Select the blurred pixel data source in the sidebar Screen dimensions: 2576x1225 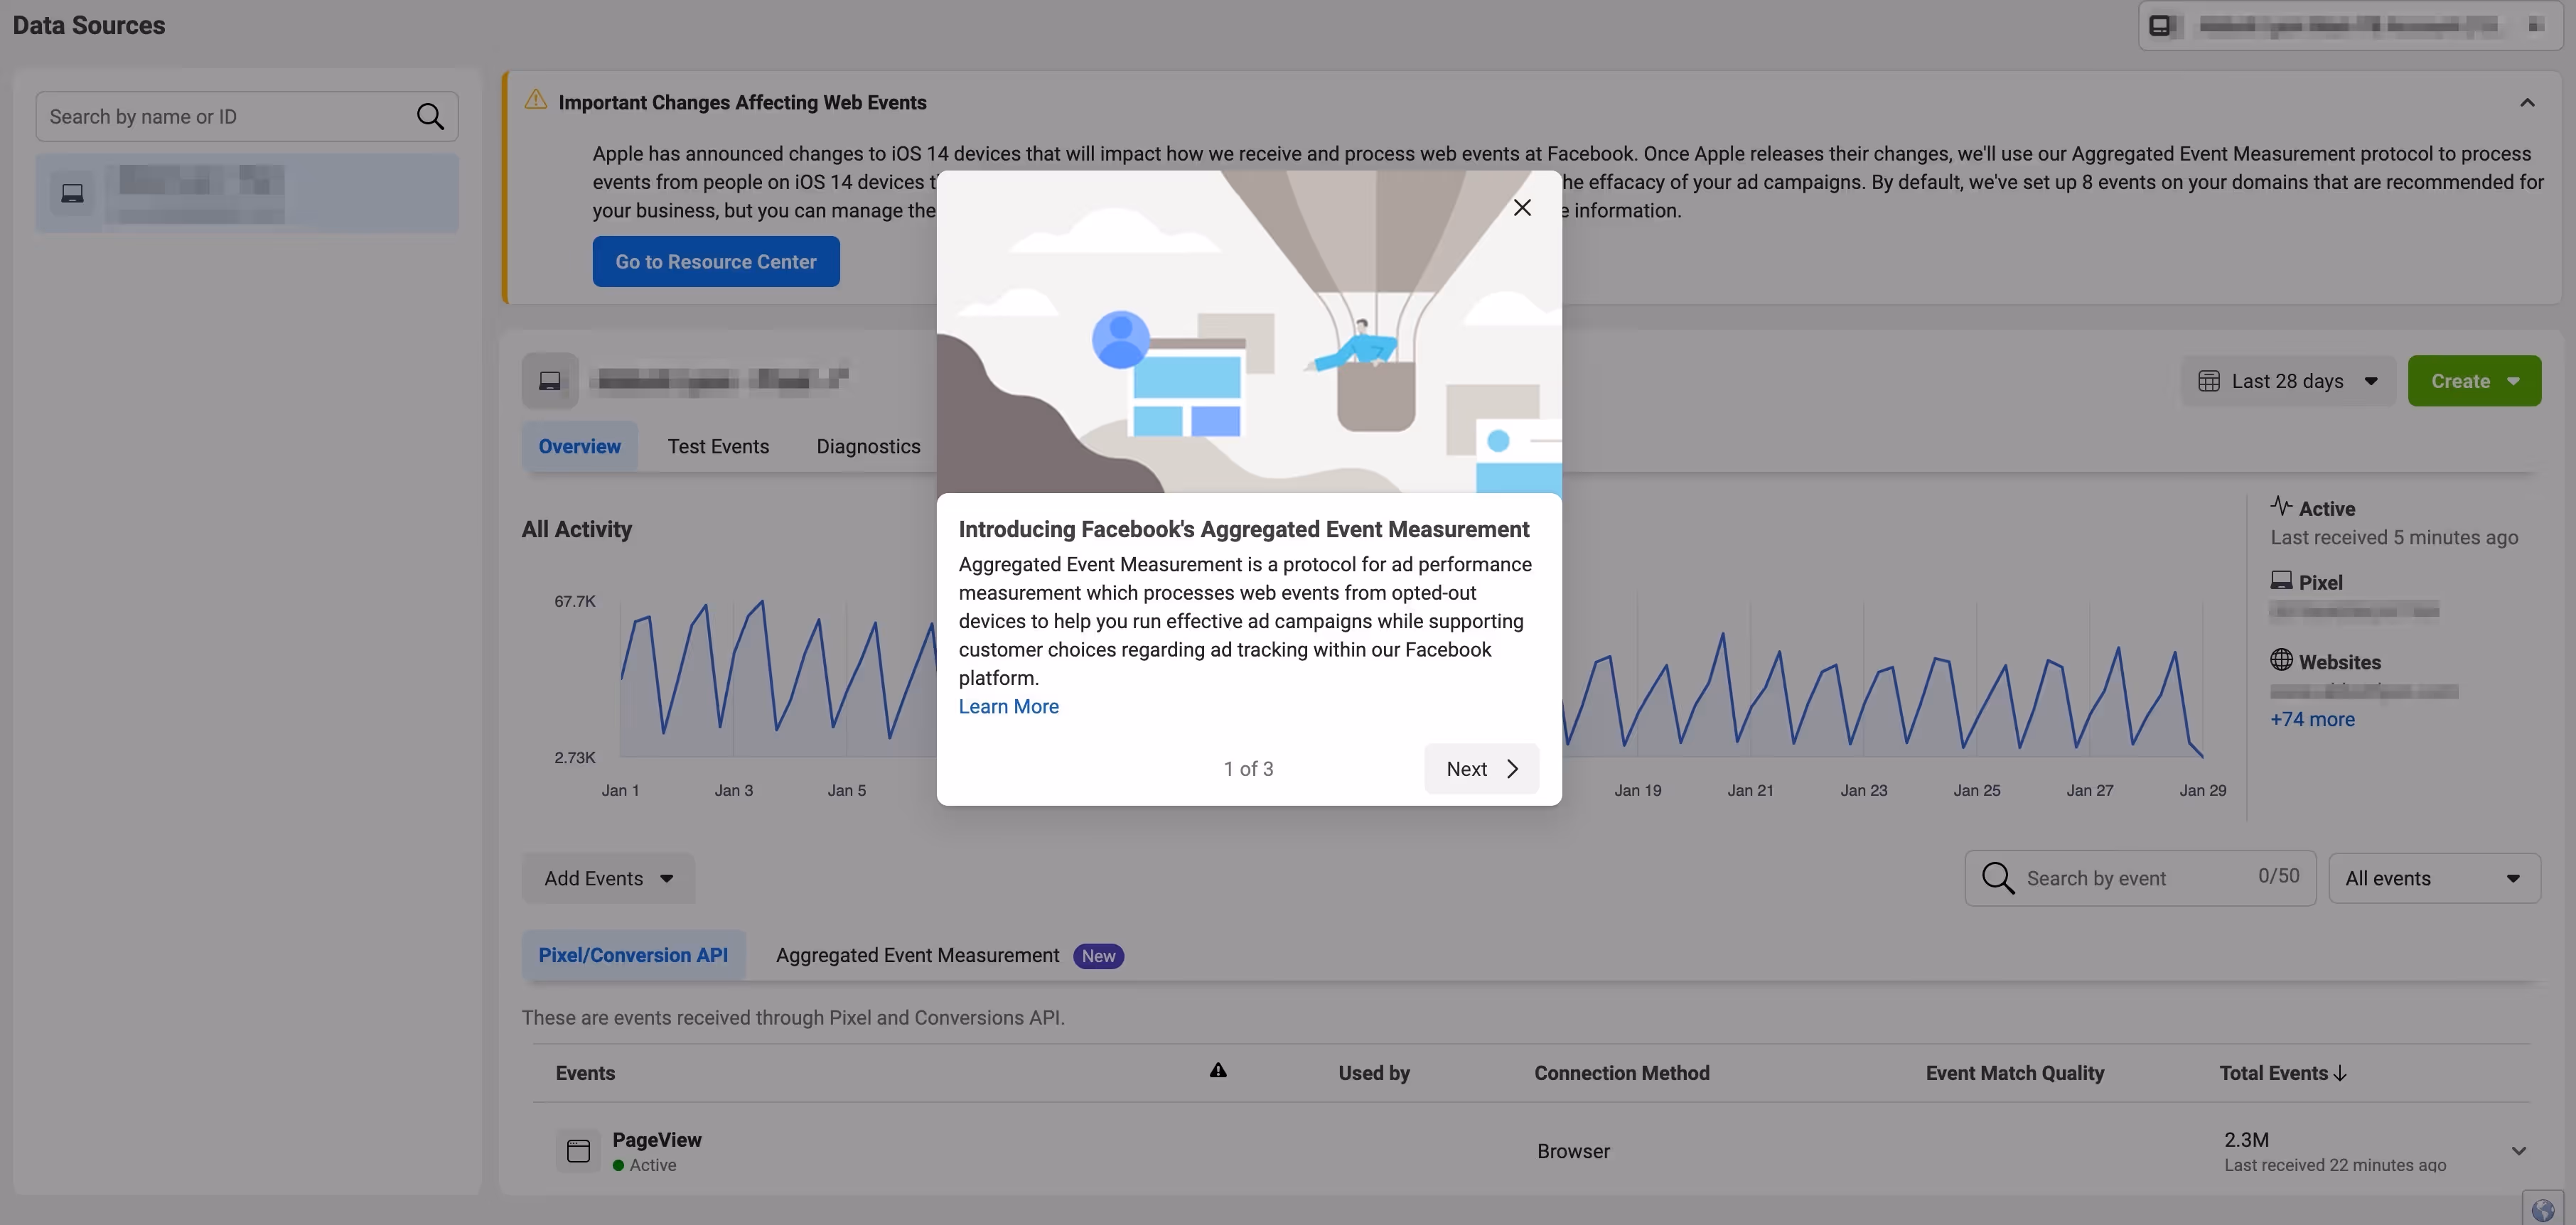tap(247, 193)
